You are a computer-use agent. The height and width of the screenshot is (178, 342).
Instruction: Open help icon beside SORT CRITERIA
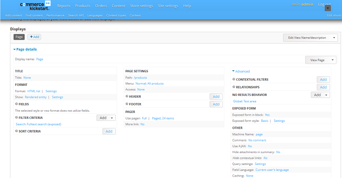point(16,131)
